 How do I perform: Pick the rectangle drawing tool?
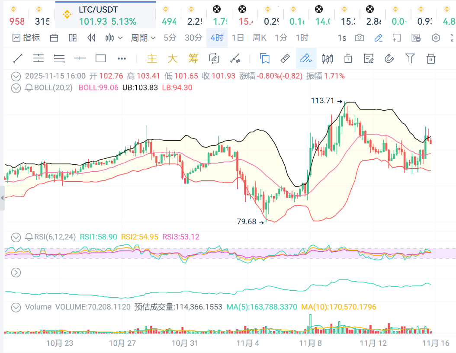[101, 58]
